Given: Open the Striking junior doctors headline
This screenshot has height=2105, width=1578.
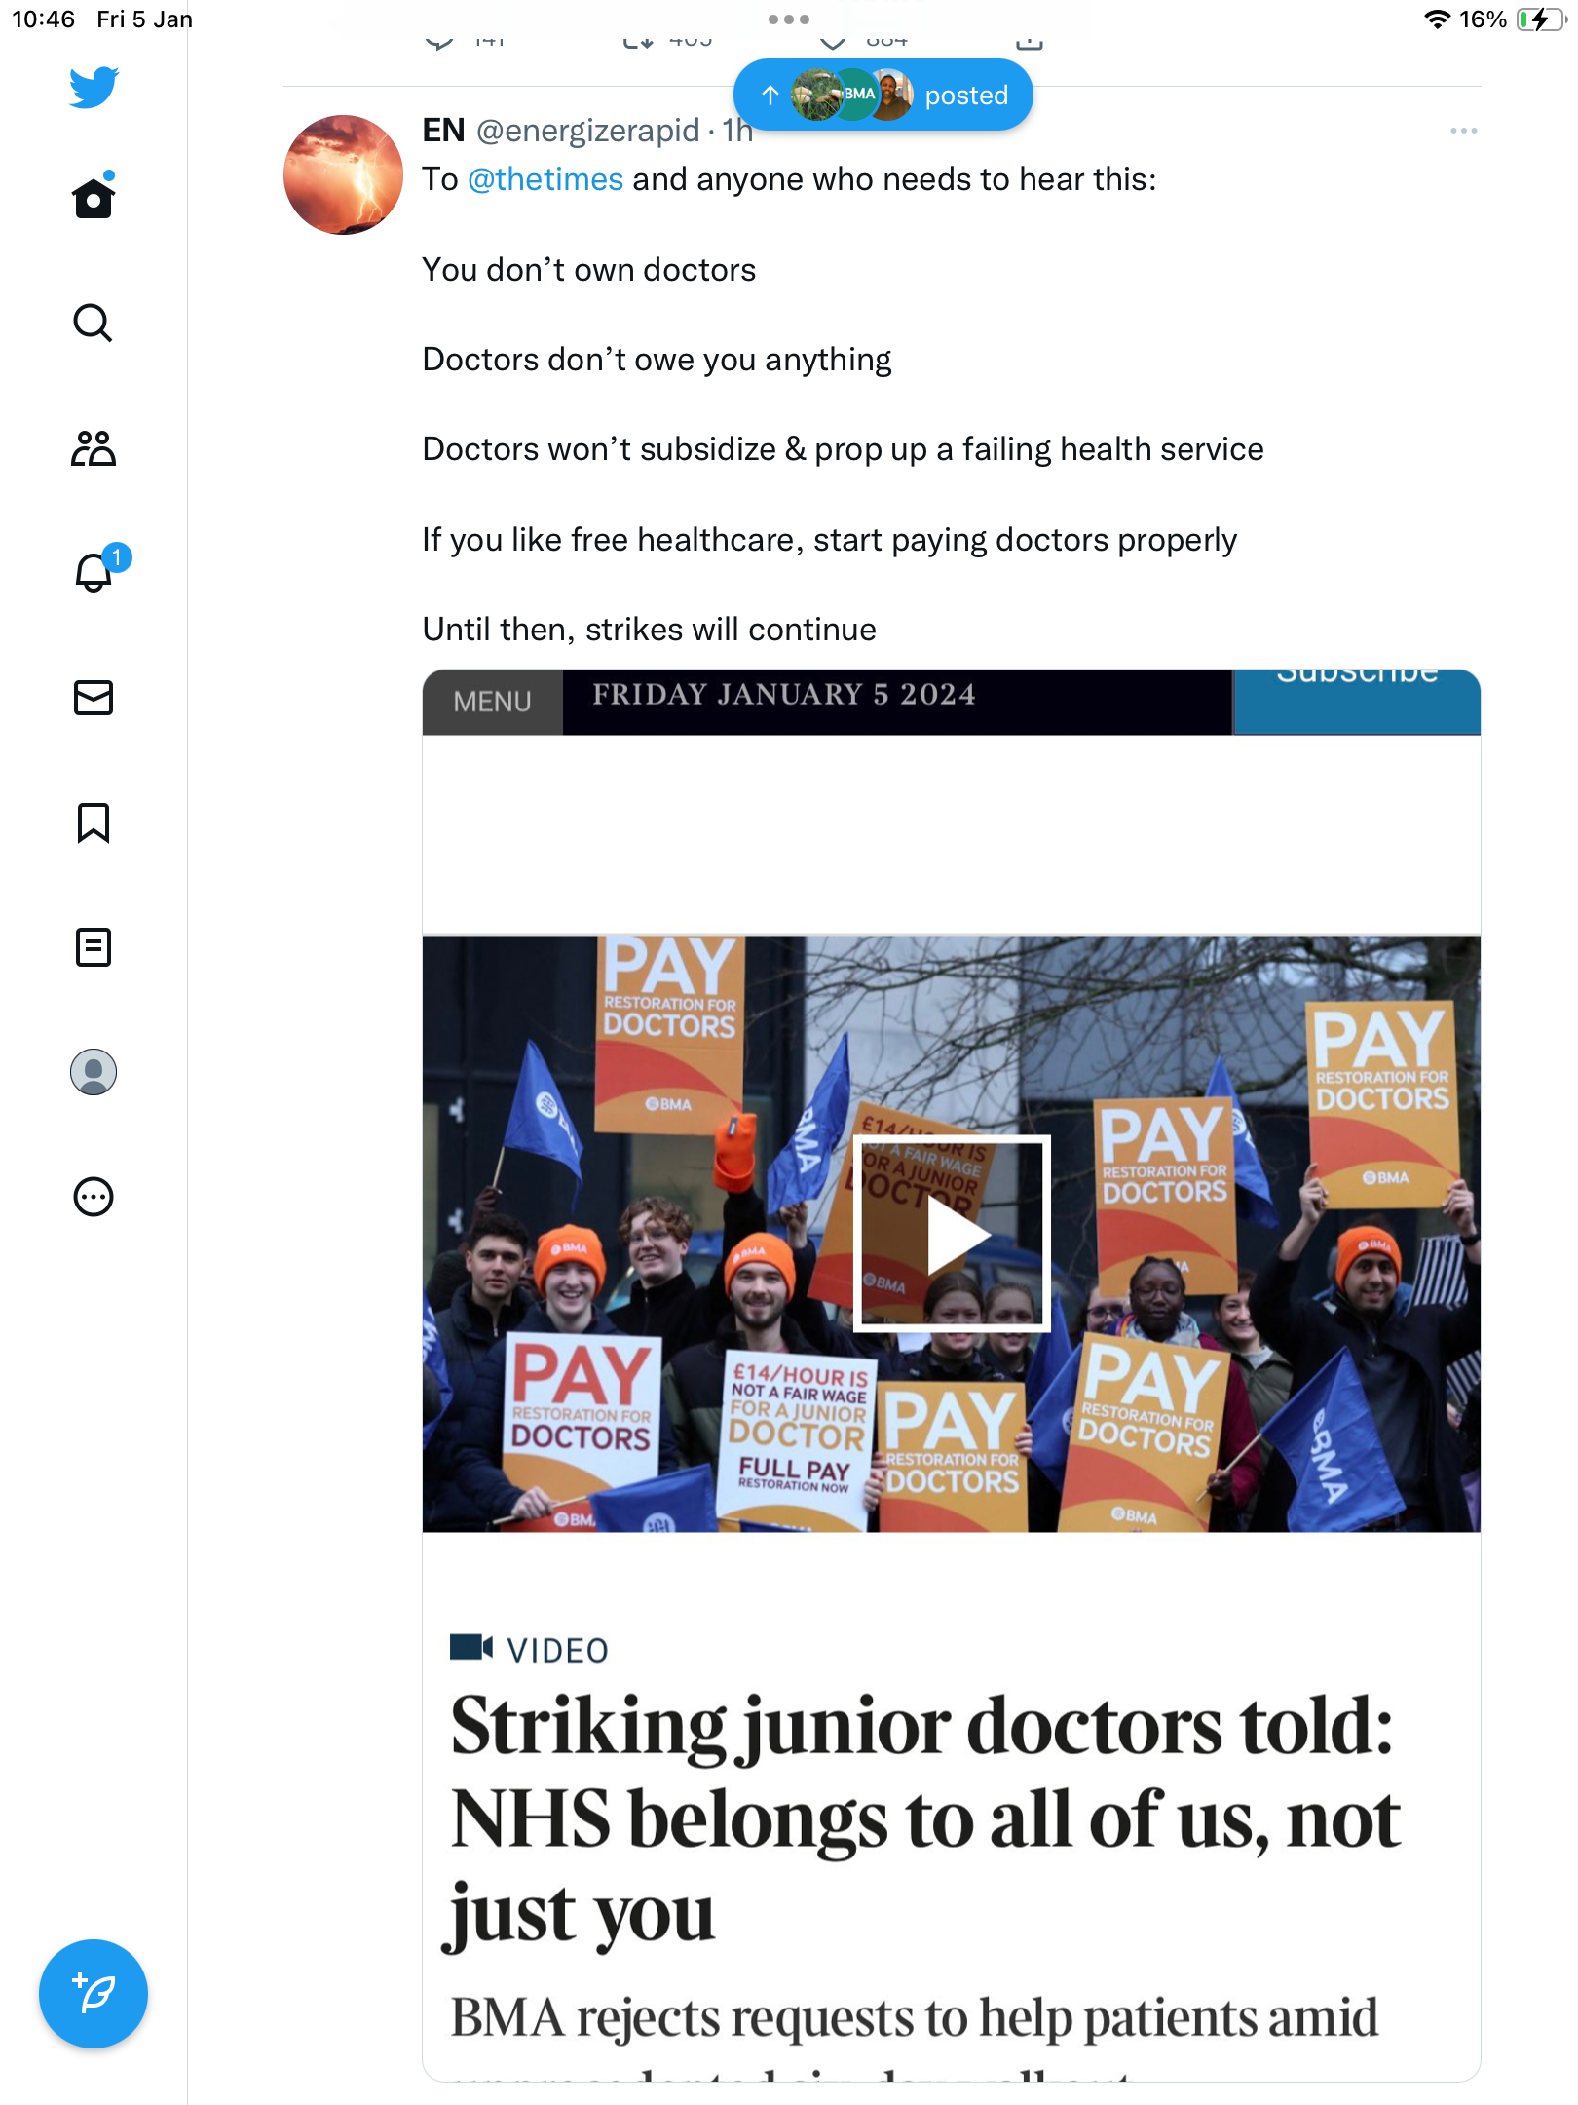Looking at the screenshot, I should (925, 1818).
